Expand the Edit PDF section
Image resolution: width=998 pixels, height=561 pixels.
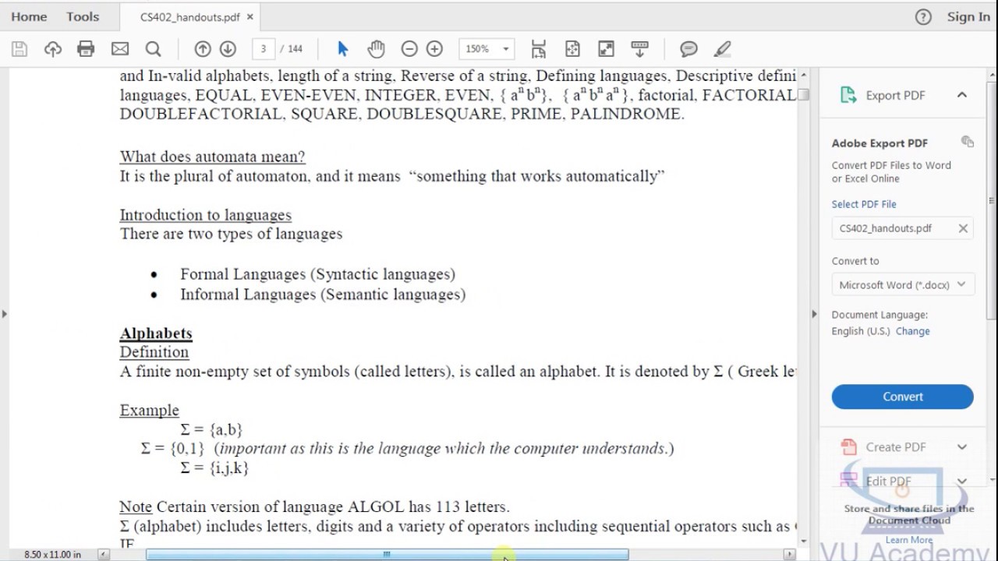[x=962, y=481]
